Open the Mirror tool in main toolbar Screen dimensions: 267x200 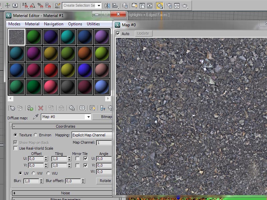tap(107, 6)
